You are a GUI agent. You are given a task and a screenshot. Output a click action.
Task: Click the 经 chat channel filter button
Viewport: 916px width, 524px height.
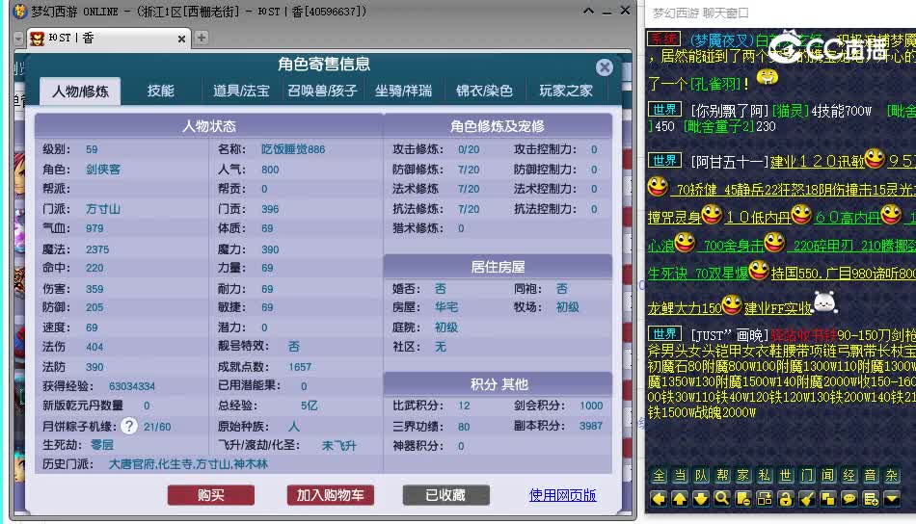[x=849, y=476]
